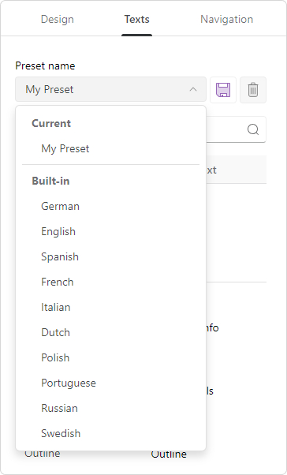Open the My Preset combo box
This screenshot has height=475, width=287.
pyautogui.click(x=111, y=89)
